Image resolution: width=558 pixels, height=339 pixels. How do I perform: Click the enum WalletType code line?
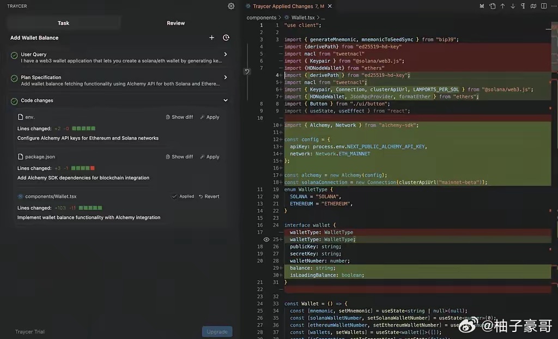[x=308, y=190]
